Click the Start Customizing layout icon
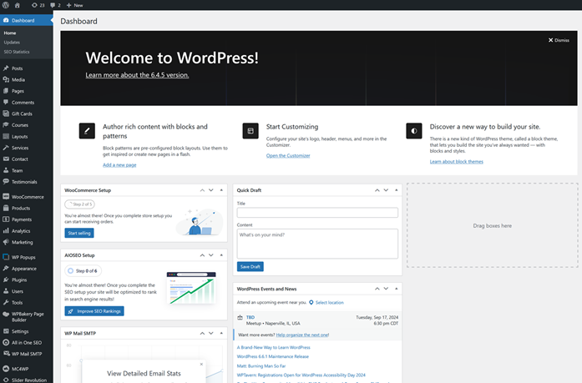The image size is (582, 383). (x=250, y=131)
